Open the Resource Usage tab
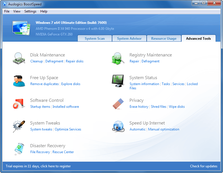The height and width of the screenshot is (173, 223). point(164,39)
